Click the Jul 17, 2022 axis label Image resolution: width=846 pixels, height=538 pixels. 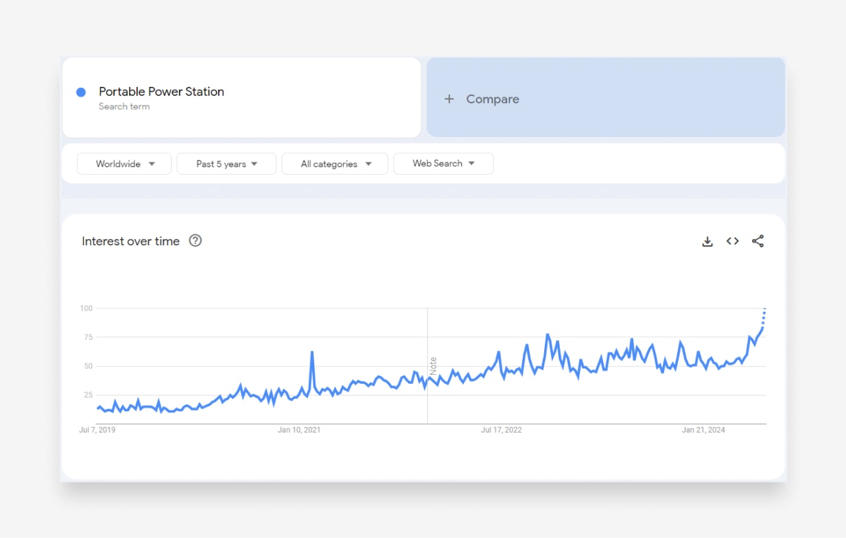(x=501, y=430)
